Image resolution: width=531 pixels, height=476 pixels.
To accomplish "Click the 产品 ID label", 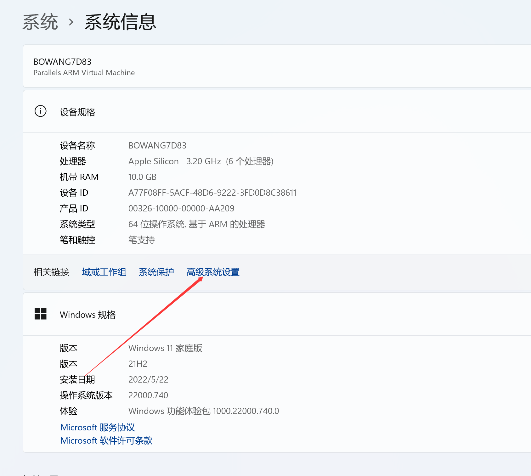I will tap(74, 208).
